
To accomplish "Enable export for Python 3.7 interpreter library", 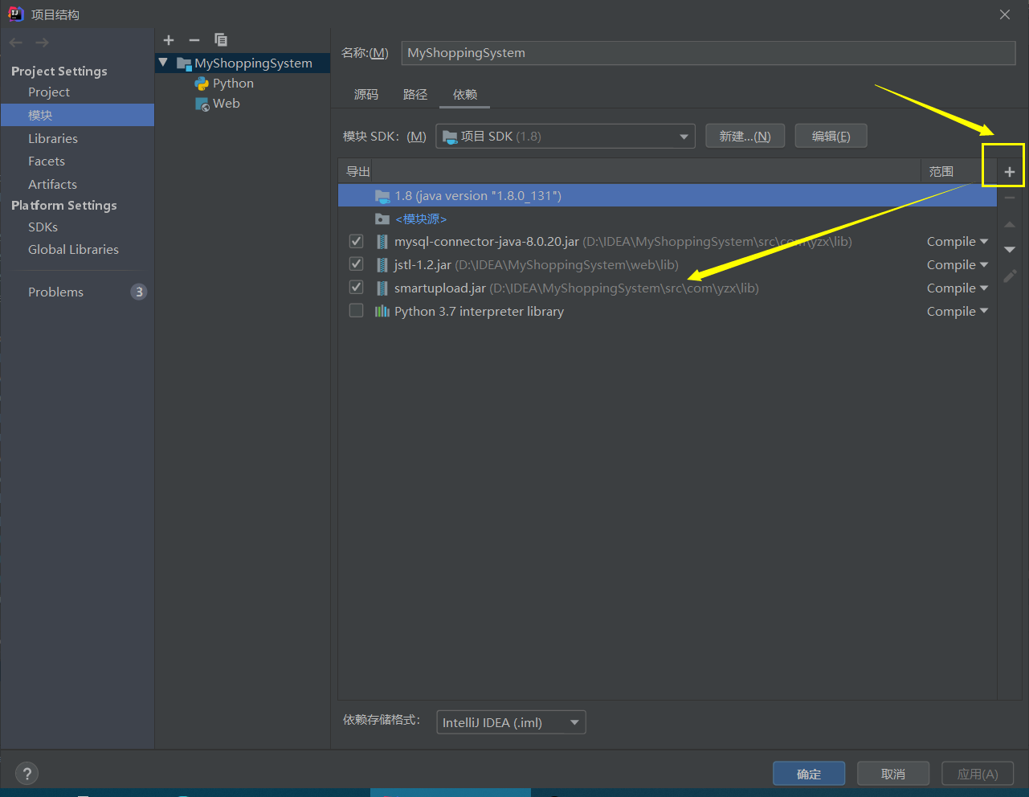I will (x=356, y=309).
